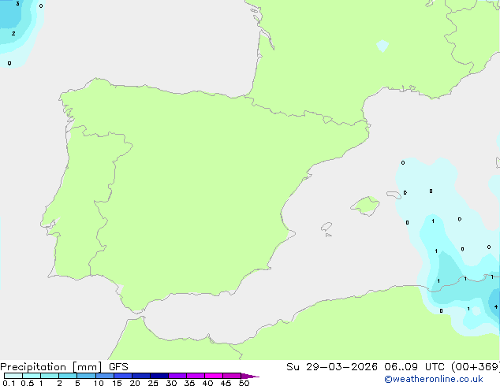This screenshot has height=386, width=500.
Task: Click the legend label '50'
Action: 244,383
